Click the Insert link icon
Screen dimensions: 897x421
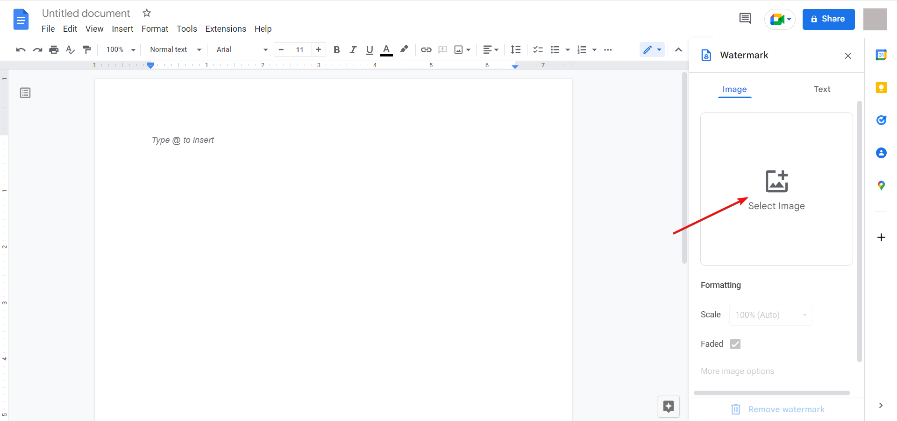click(x=426, y=49)
